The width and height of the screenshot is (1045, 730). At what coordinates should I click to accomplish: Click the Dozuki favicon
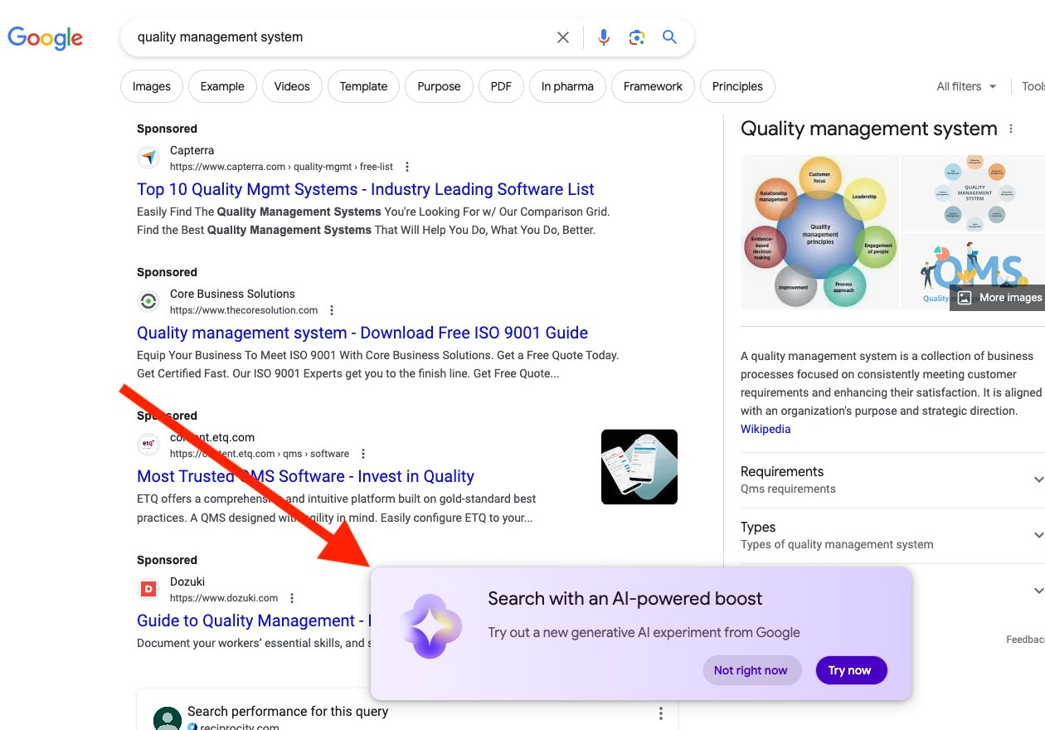tap(148, 589)
